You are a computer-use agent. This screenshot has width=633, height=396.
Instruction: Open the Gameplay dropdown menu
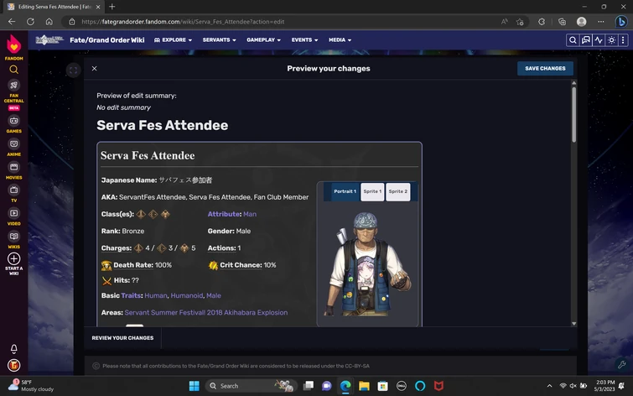(263, 40)
